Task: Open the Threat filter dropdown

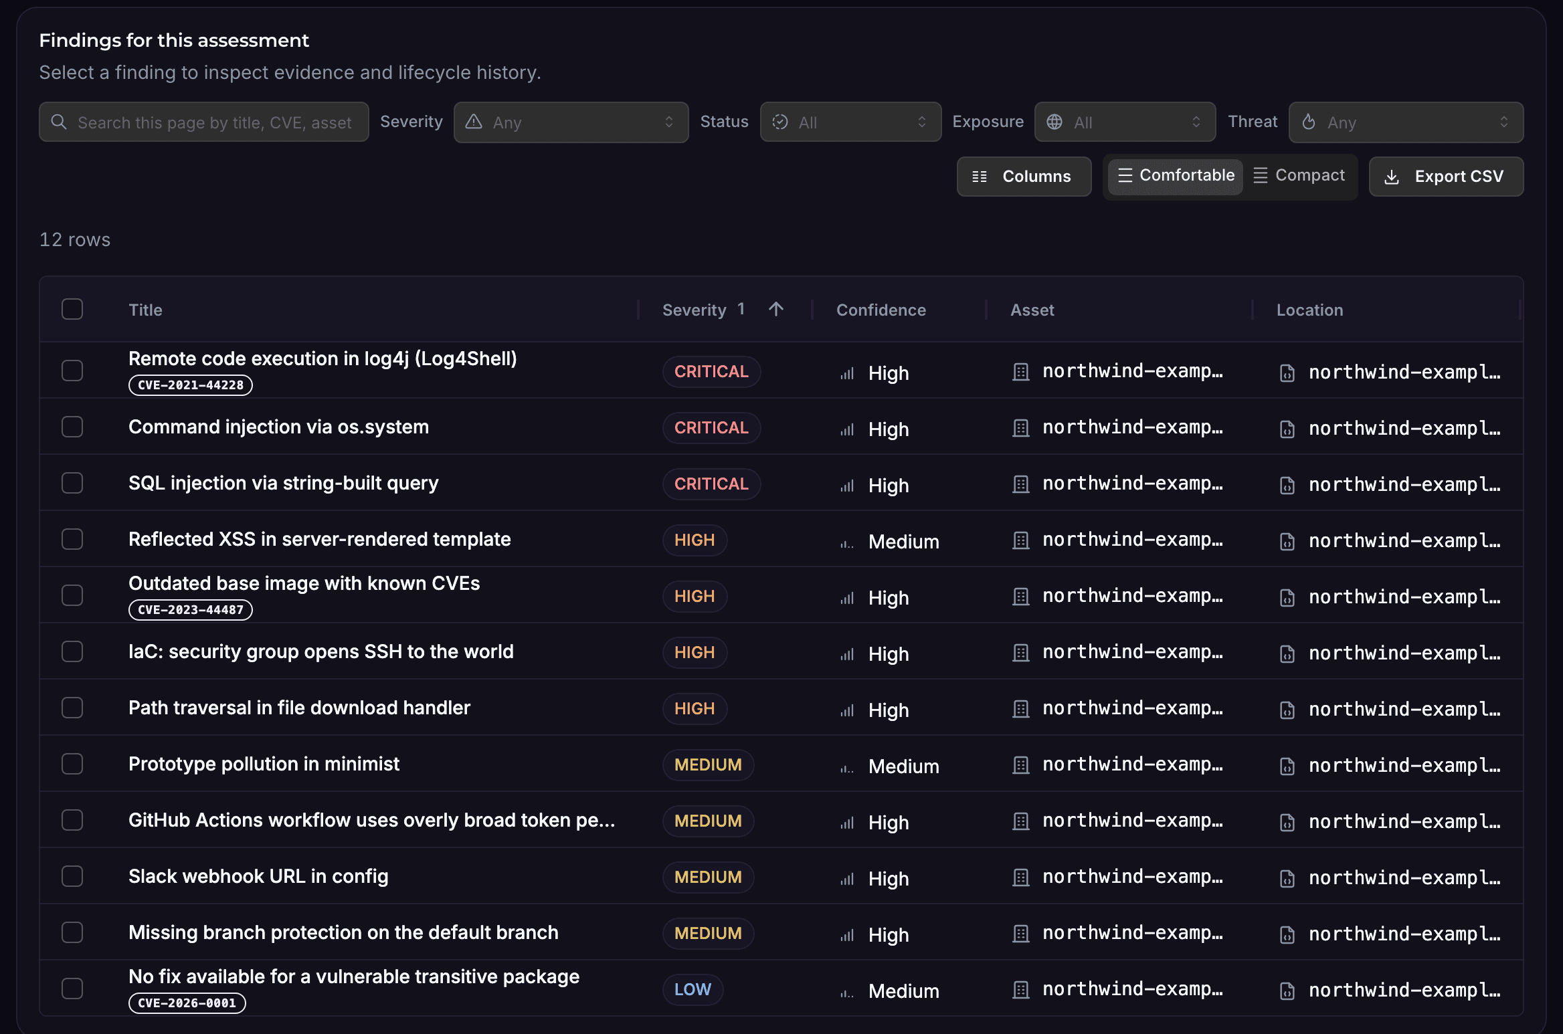Action: [1406, 122]
